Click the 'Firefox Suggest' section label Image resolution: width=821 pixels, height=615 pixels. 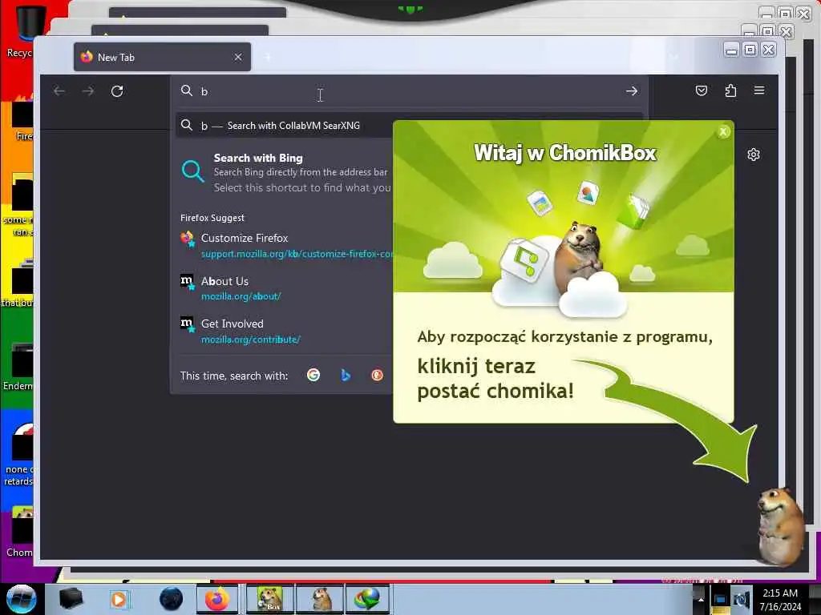(212, 218)
